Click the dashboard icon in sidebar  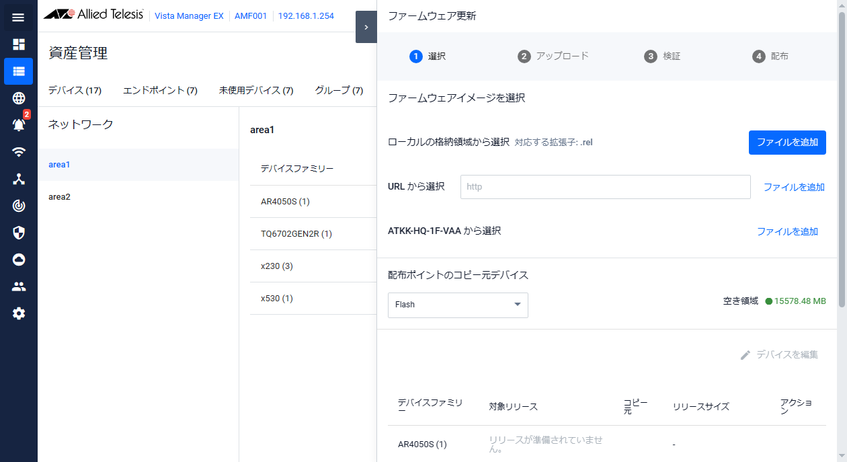click(x=18, y=44)
